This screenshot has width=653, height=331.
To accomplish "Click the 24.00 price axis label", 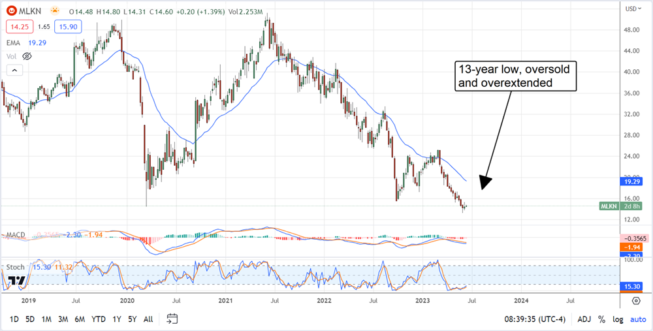I will (631, 157).
